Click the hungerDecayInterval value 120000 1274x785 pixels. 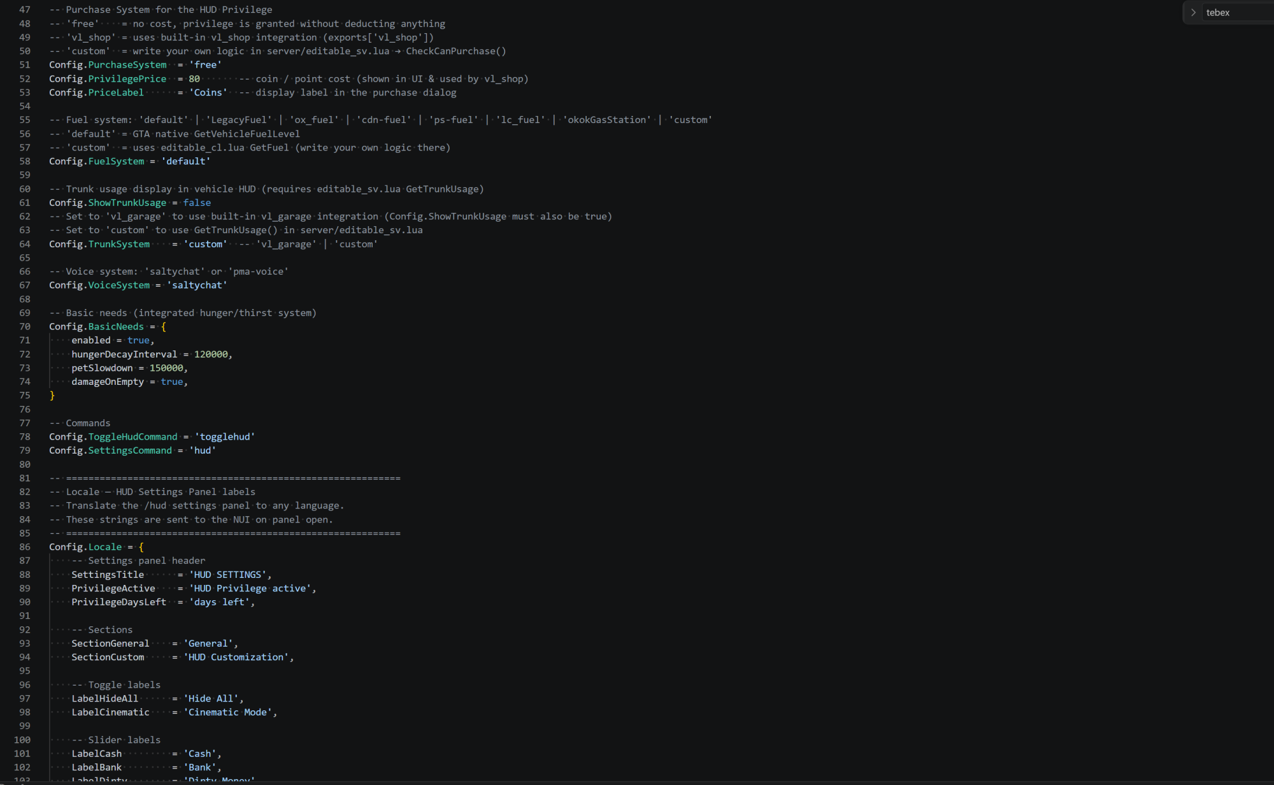[x=211, y=354]
